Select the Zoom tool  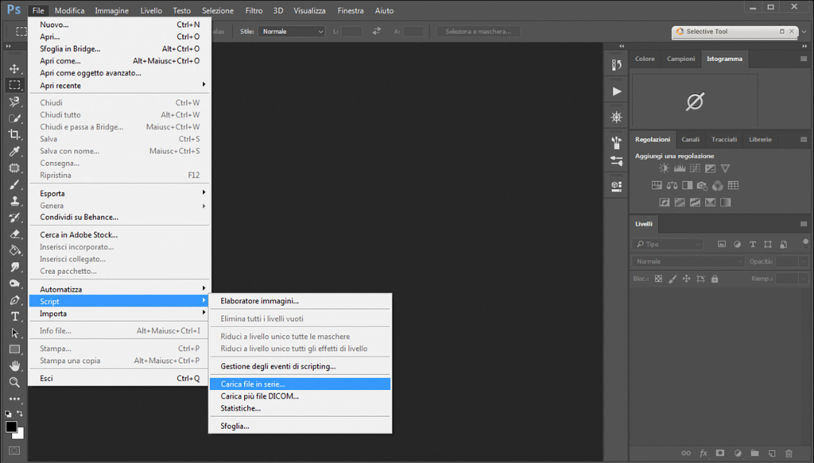pyautogui.click(x=14, y=383)
